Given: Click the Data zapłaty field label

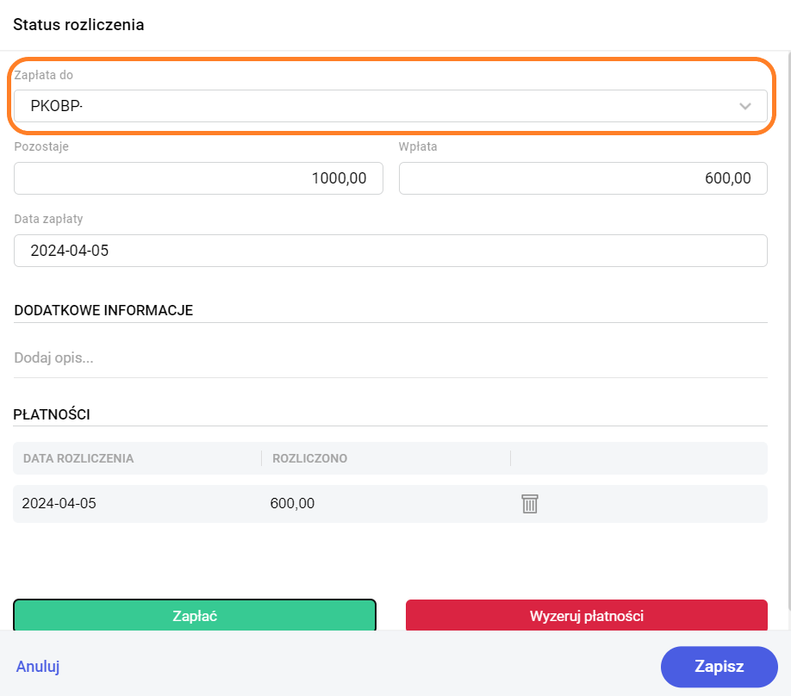Looking at the screenshot, I should 48,219.
